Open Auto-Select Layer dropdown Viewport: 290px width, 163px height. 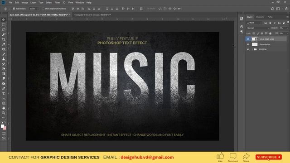[34, 9]
